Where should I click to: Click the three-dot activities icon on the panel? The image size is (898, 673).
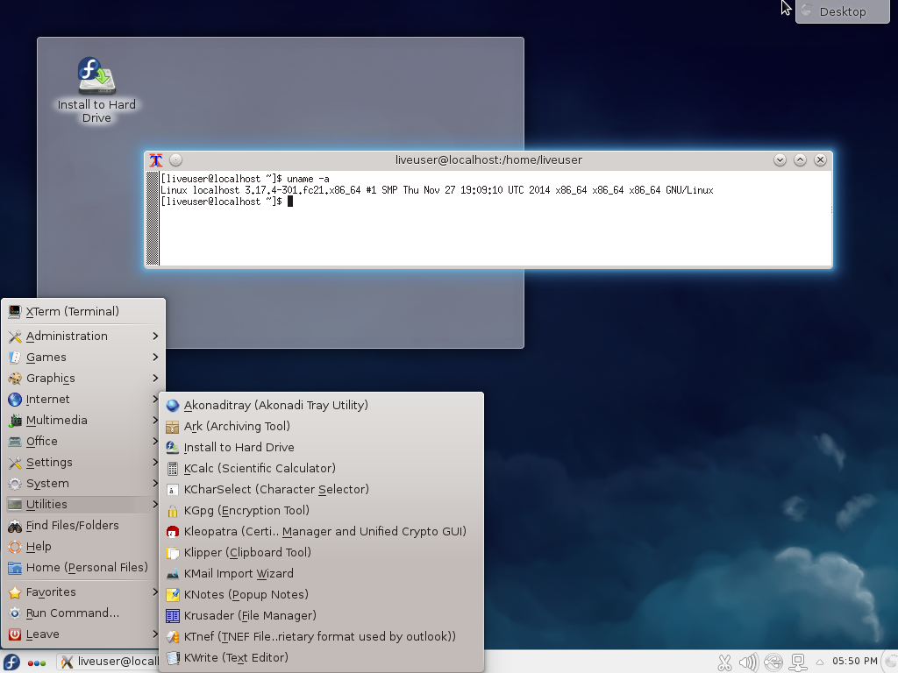tap(37, 662)
